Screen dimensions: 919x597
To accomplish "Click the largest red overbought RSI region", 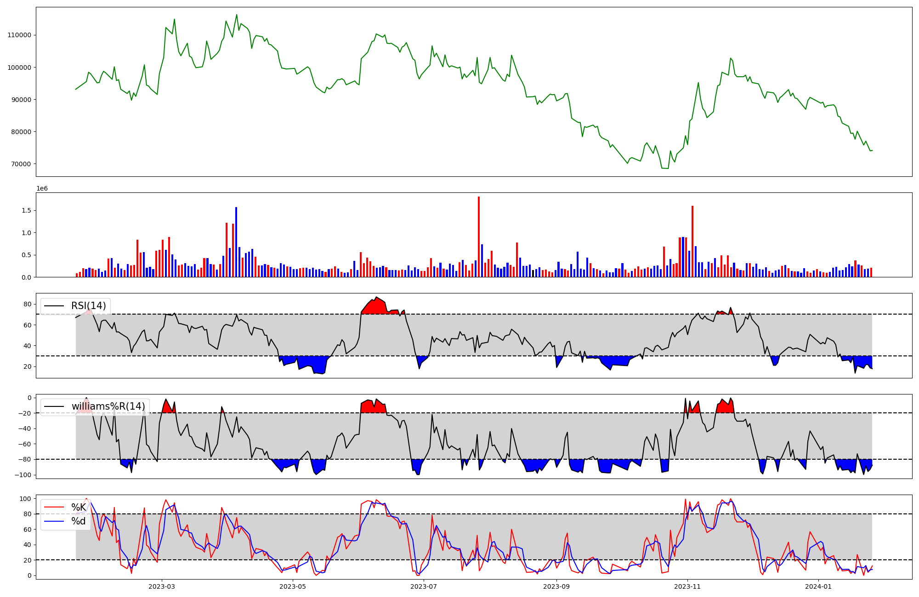I will [376, 307].
